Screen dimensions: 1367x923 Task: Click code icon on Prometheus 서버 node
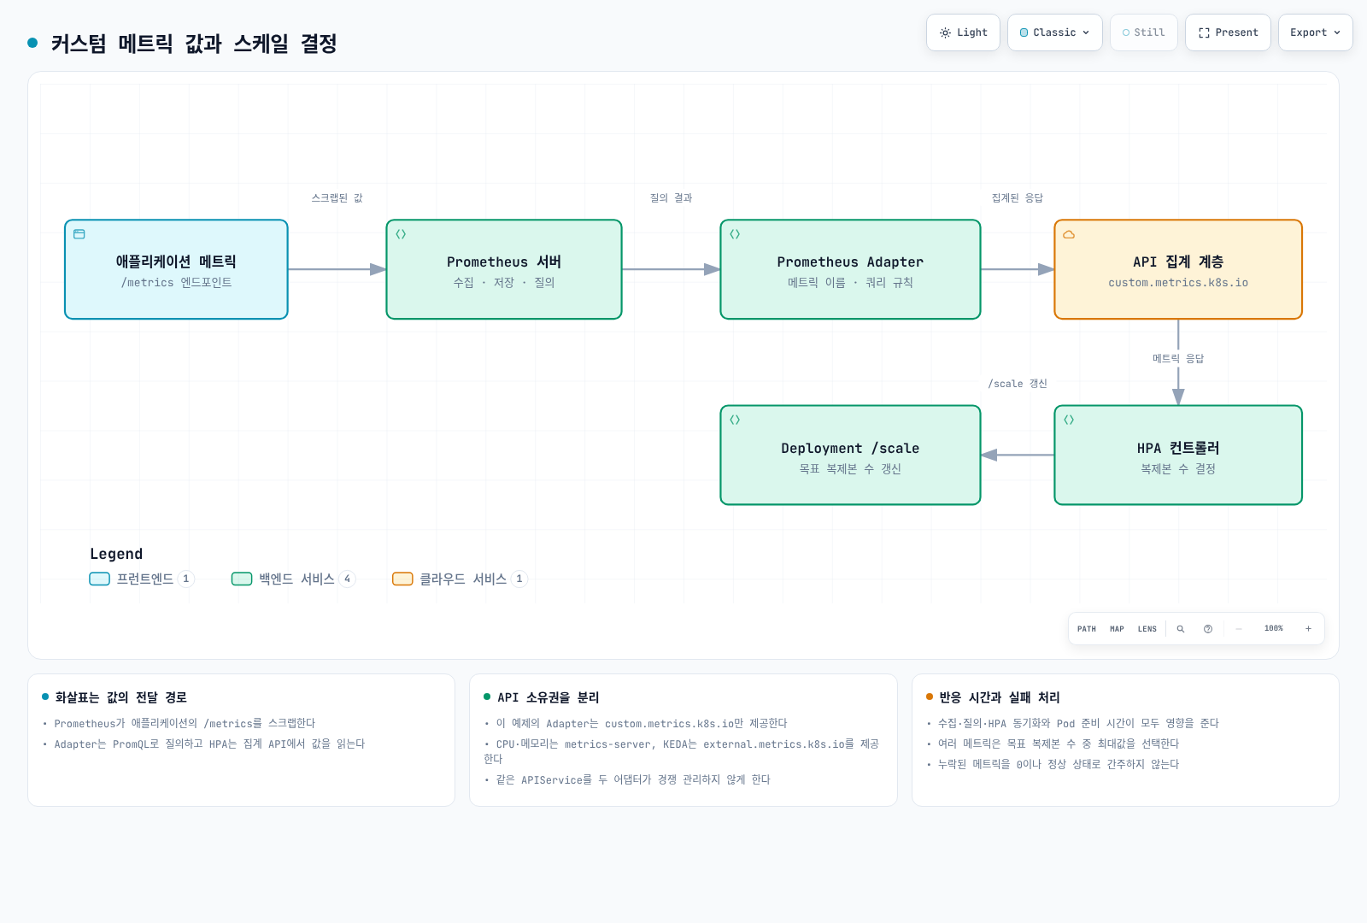point(401,234)
